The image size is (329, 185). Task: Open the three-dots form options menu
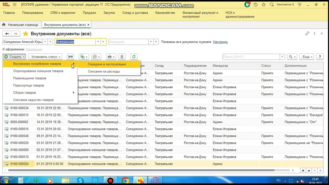(x=314, y=33)
